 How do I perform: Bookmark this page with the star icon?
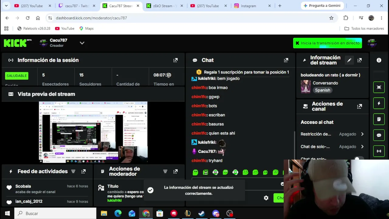click(331, 18)
